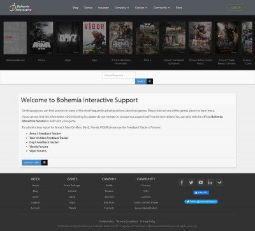
Task: Open Contacts link in footer Company column
Action: 109,208
